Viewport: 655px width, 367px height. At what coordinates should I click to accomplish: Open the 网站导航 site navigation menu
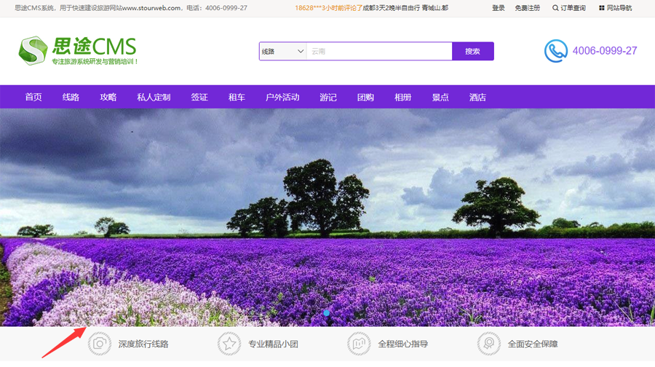pyautogui.click(x=619, y=8)
